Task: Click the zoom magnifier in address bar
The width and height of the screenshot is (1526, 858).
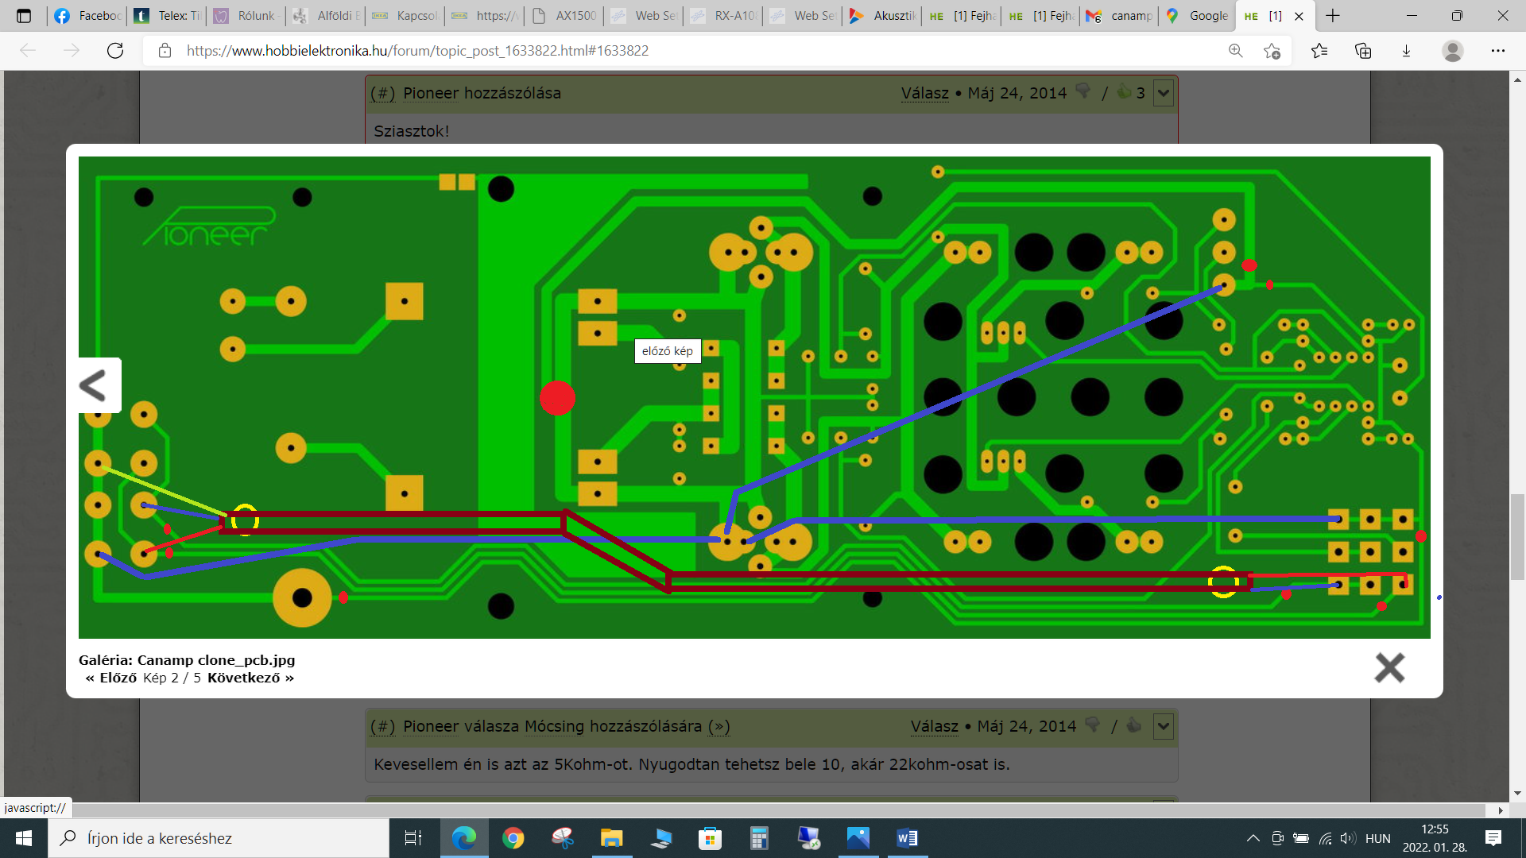Action: 1235,51
